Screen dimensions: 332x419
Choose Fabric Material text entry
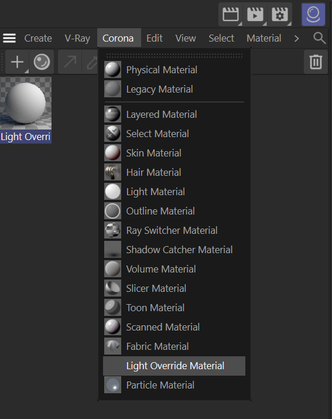(158, 346)
